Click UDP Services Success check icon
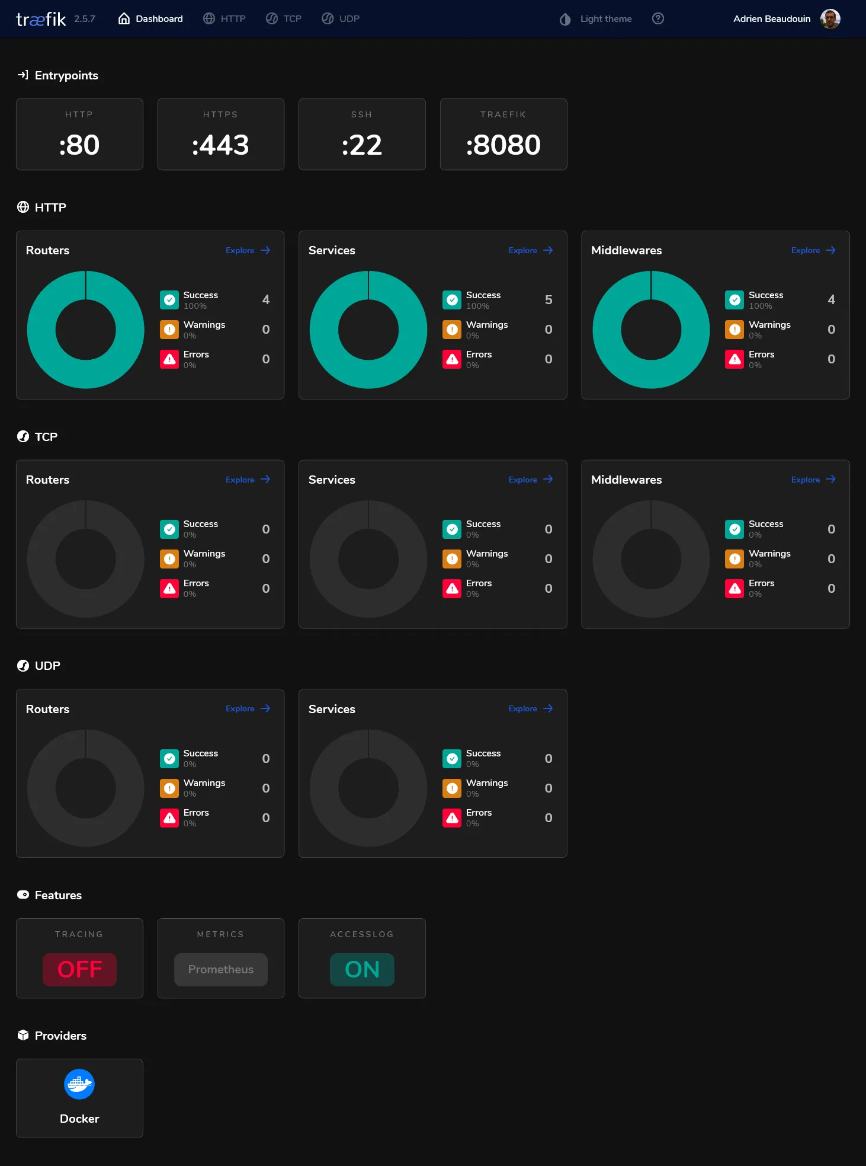 [452, 759]
